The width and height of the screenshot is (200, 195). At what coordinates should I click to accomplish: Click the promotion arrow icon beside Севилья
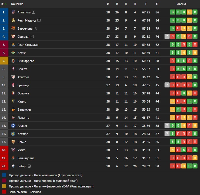(32, 37)
